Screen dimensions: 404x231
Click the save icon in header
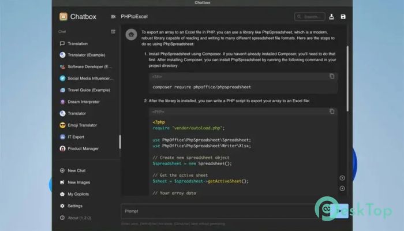click(343, 17)
